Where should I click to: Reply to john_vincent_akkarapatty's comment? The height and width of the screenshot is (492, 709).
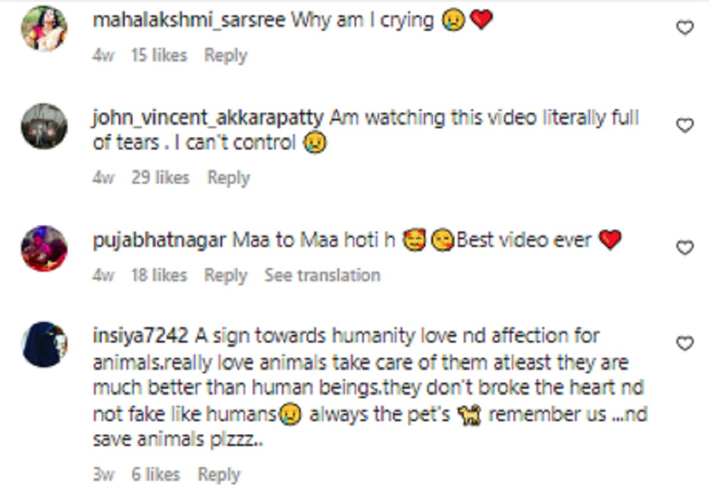(x=228, y=178)
